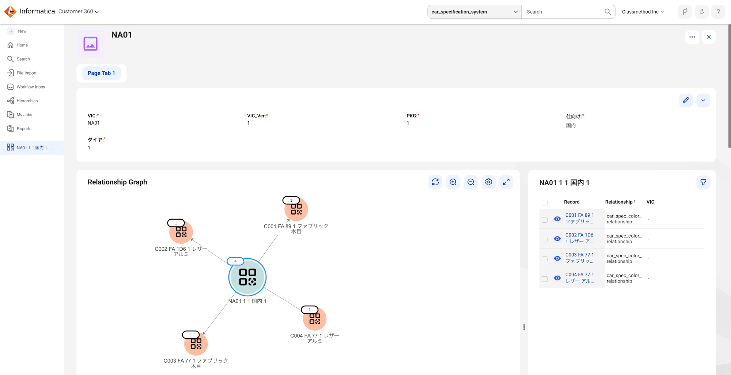Click the VIC column header in table
Image resolution: width=731 pixels, height=375 pixels.
pyautogui.click(x=650, y=202)
